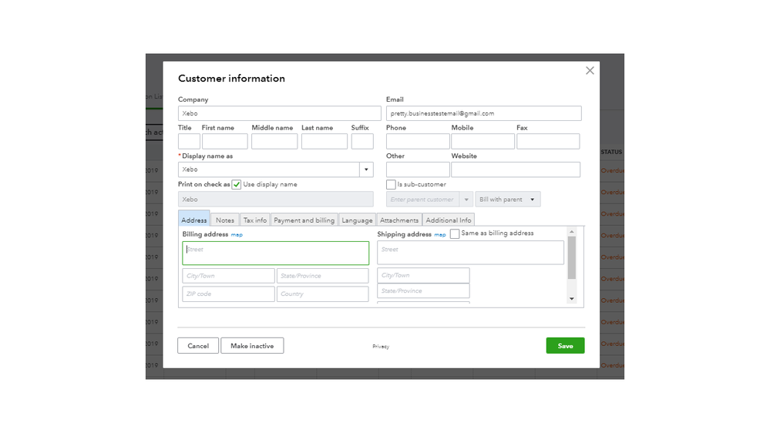Click the Suffix field

pos(362,142)
